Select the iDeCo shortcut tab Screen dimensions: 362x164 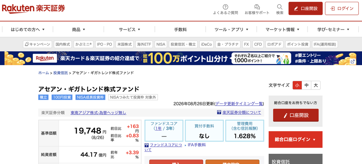pyautogui.click(x=206, y=44)
